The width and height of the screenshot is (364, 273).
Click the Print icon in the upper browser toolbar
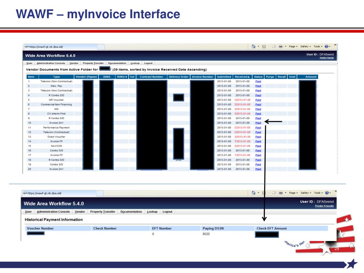tap(281, 47)
